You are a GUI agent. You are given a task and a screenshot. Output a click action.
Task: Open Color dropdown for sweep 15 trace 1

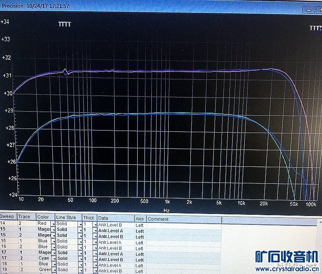[x=54, y=229]
